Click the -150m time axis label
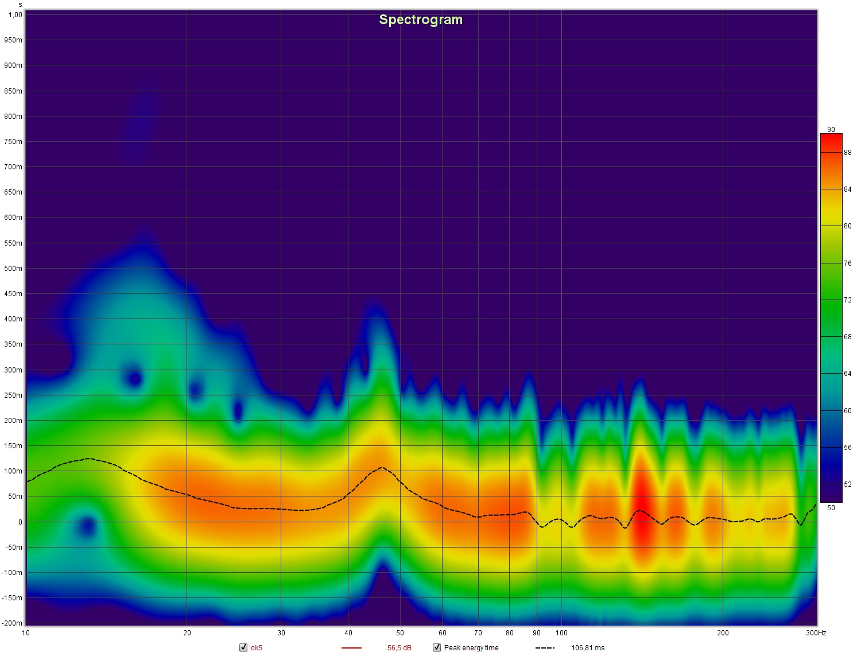Image resolution: width=861 pixels, height=656 pixels. click(11, 597)
